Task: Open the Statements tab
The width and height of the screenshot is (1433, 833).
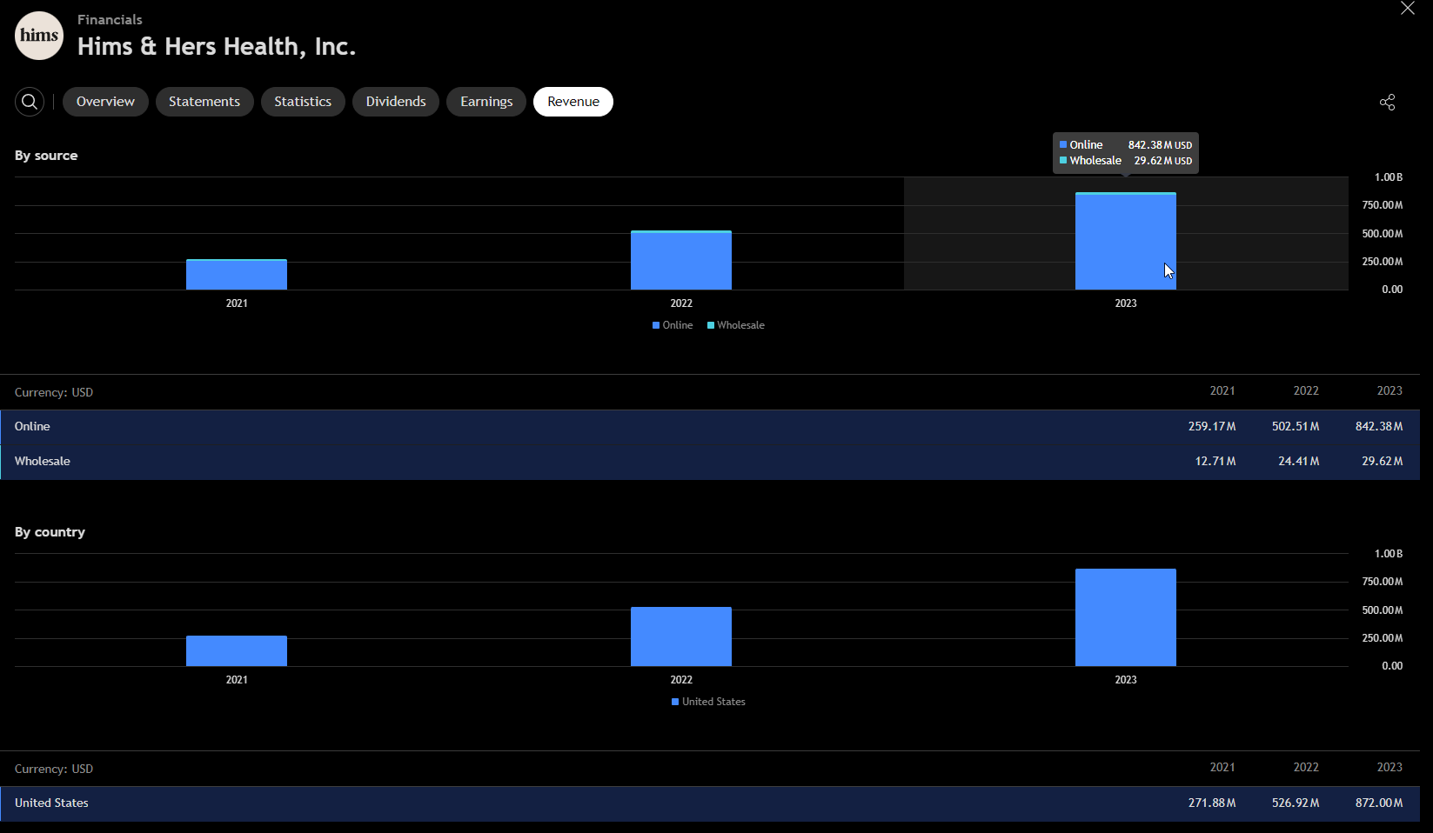Action: (x=204, y=102)
